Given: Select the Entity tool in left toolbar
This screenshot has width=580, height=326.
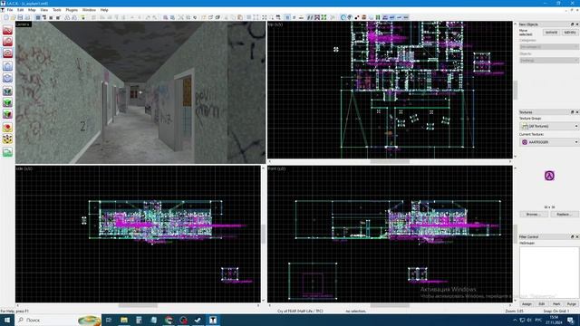Looking at the screenshot, I should (x=7, y=66).
